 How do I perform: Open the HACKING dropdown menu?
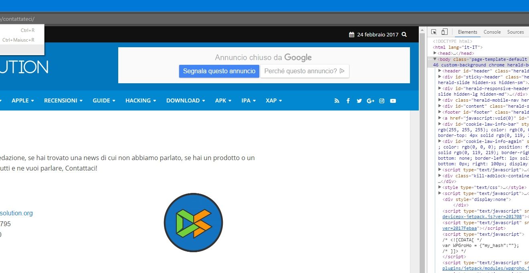pos(141,100)
